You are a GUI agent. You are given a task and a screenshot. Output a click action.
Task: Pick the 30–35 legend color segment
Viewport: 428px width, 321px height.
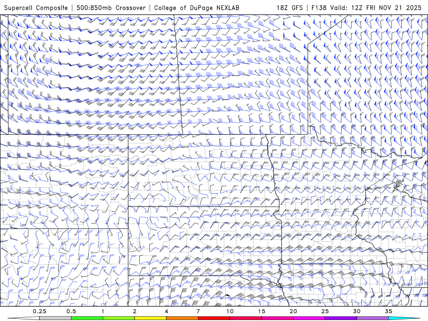372,318
